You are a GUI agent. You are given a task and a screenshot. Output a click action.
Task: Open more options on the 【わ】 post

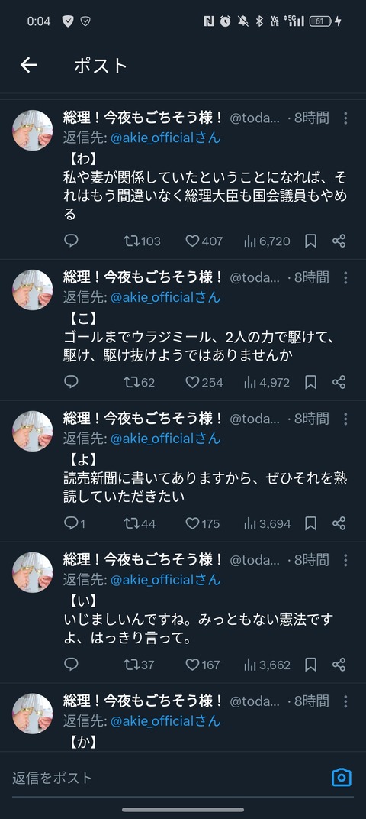345,118
